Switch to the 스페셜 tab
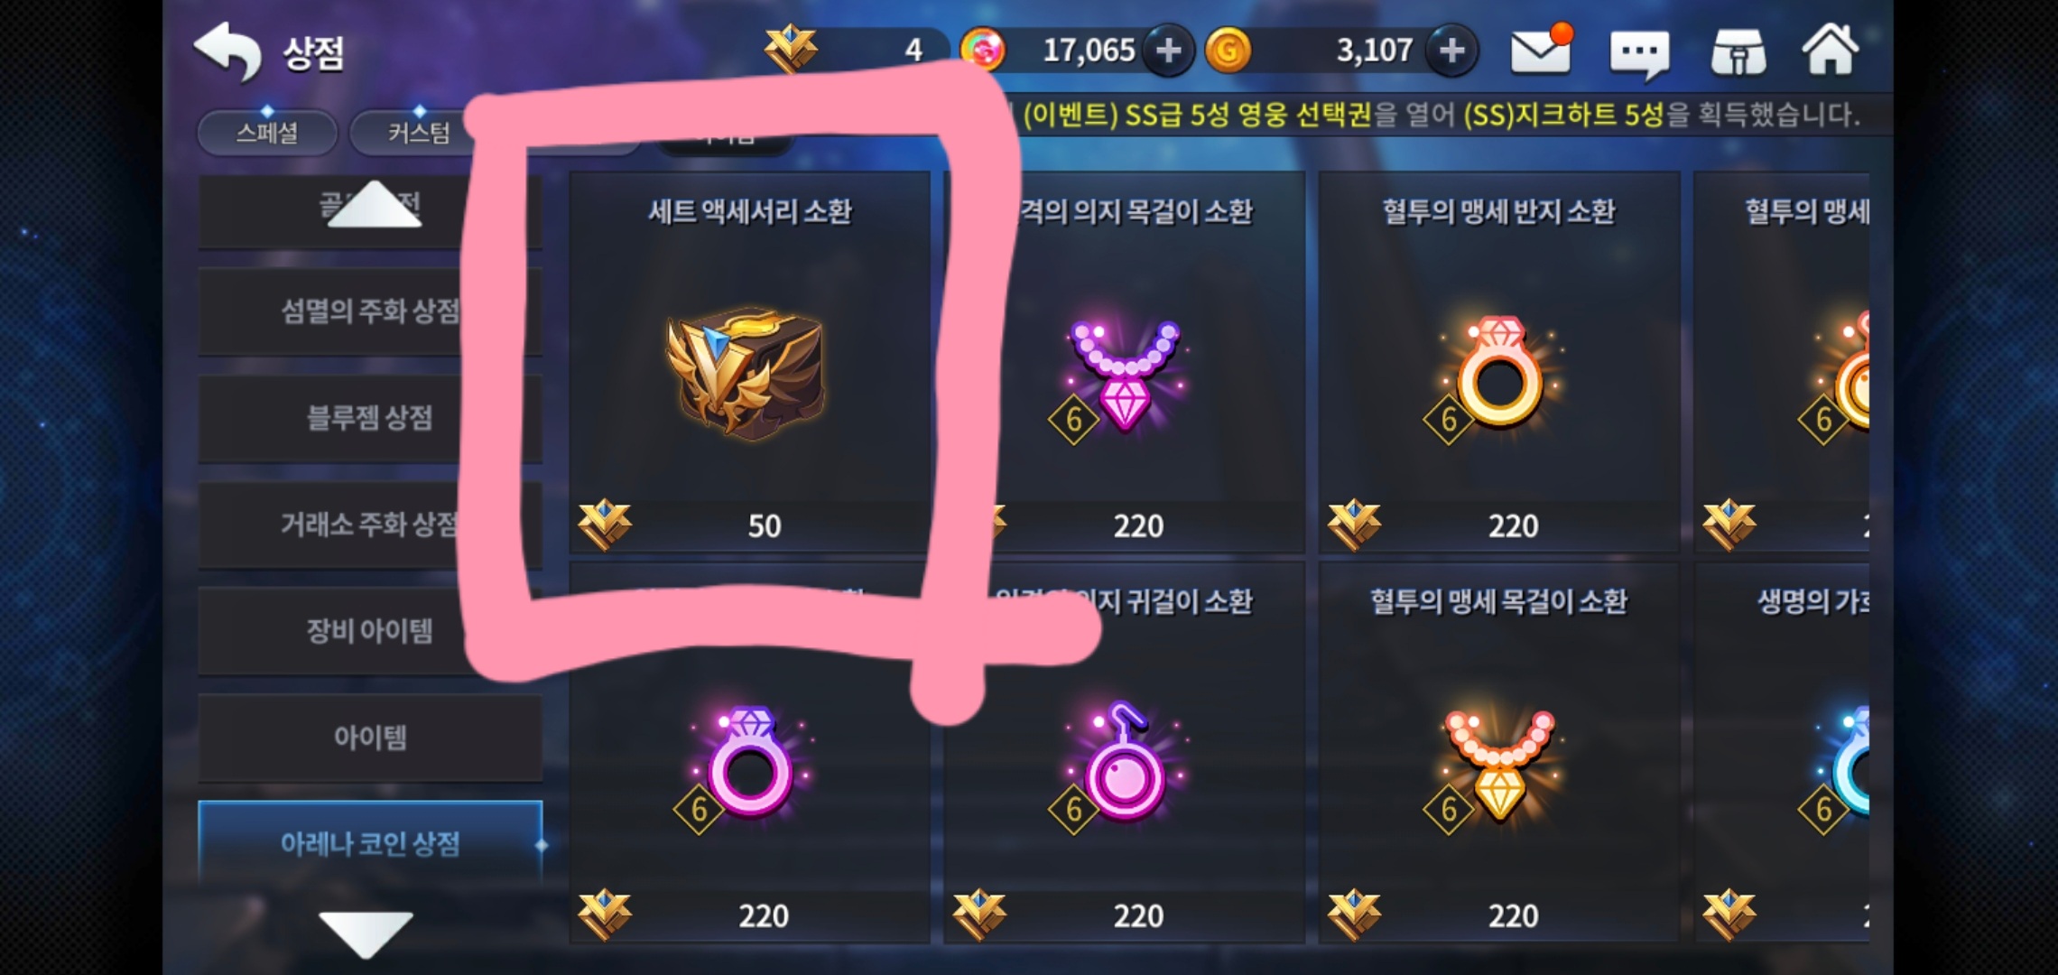This screenshot has width=2058, height=975. tap(267, 133)
